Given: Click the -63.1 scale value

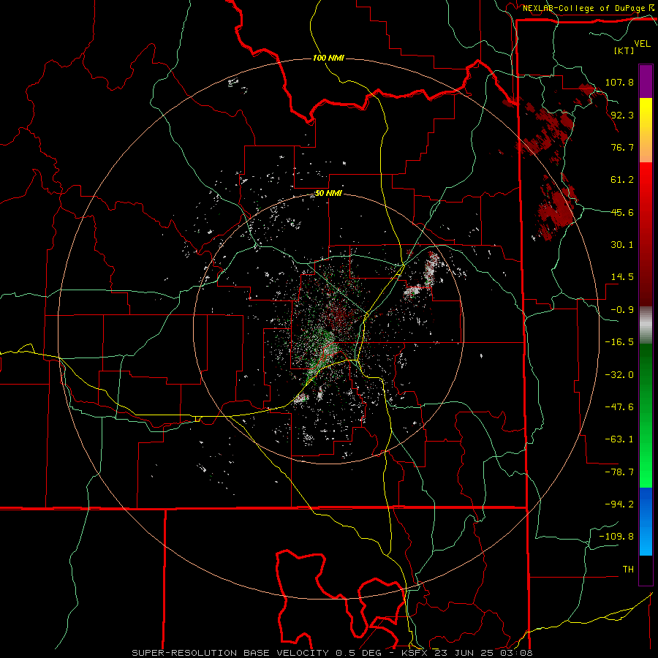Looking at the screenshot, I should (x=619, y=439).
